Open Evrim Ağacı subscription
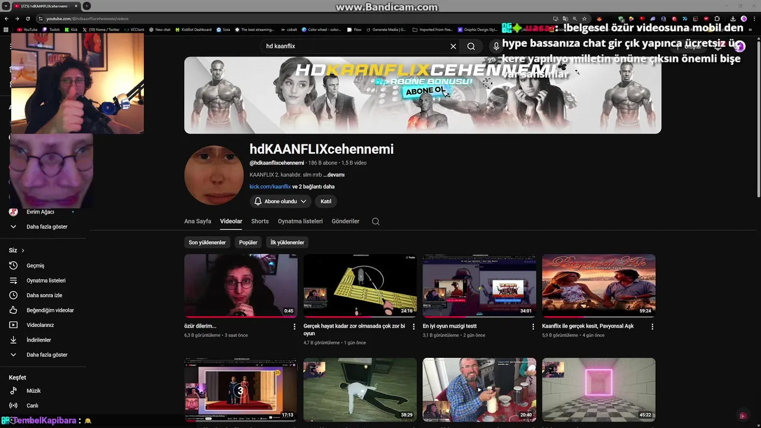 coord(40,212)
